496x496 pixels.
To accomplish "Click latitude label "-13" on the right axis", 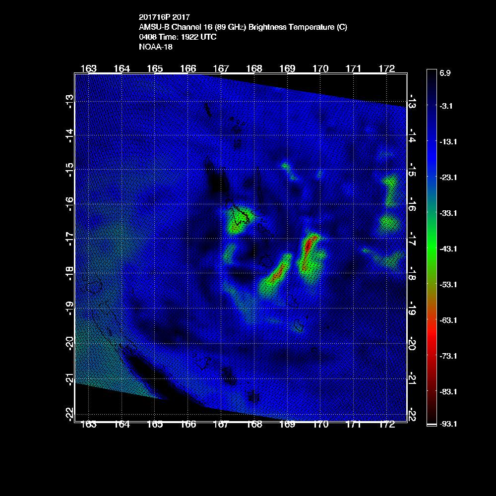I will (x=412, y=101).
